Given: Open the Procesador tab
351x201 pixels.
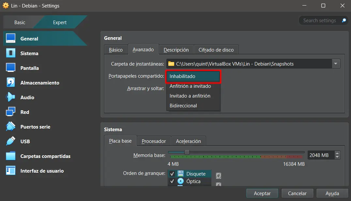Looking at the screenshot, I should pyautogui.click(x=154, y=141).
